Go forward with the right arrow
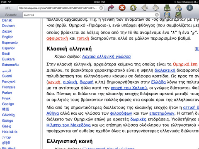 156,7
